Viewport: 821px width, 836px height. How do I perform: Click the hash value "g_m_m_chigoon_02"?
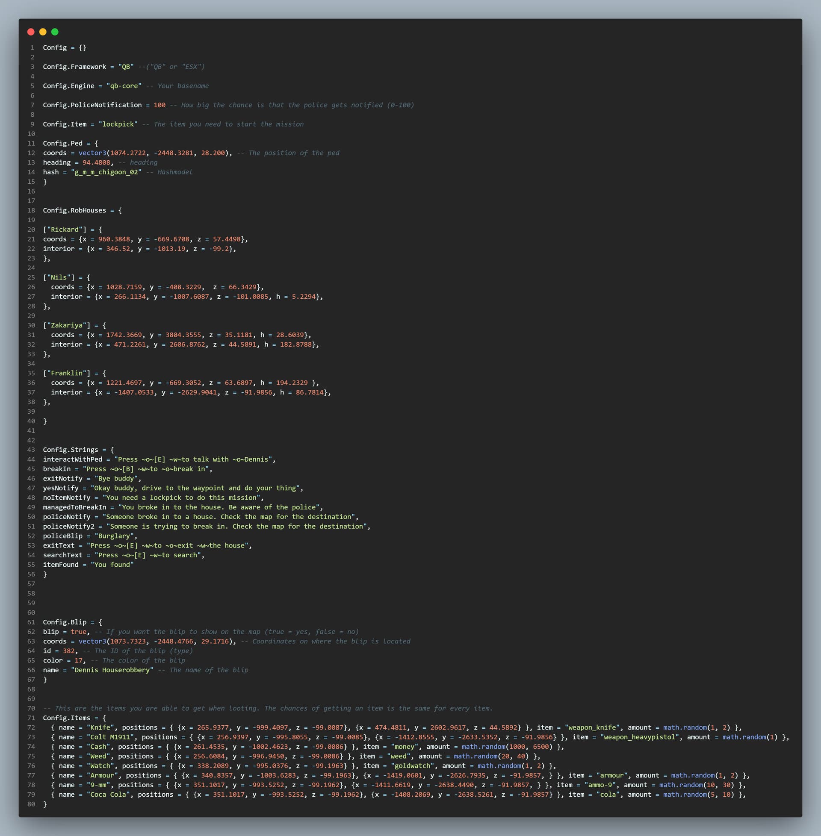pyautogui.click(x=106, y=172)
